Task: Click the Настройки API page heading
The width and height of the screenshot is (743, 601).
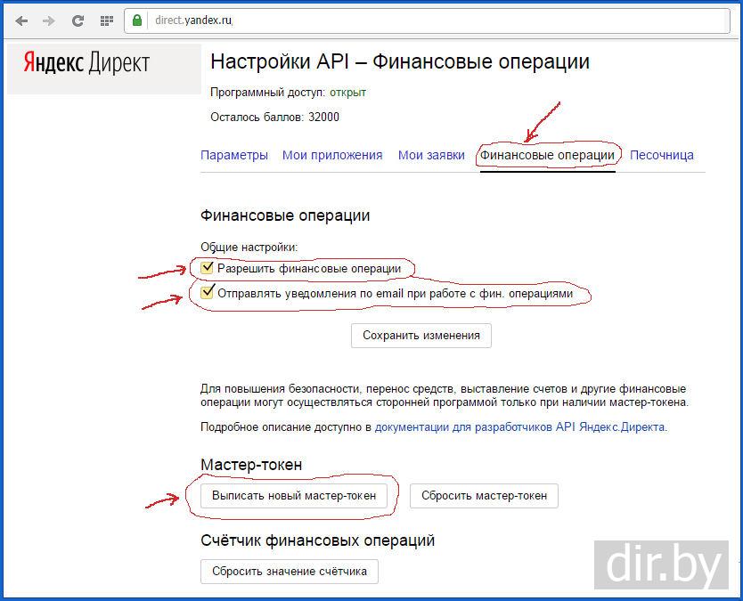Action: coord(400,61)
